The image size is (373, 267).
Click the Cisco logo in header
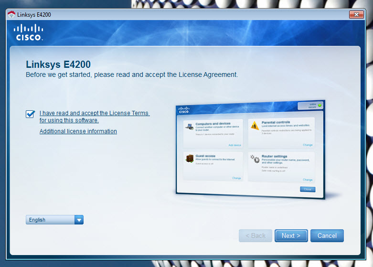(29, 32)
